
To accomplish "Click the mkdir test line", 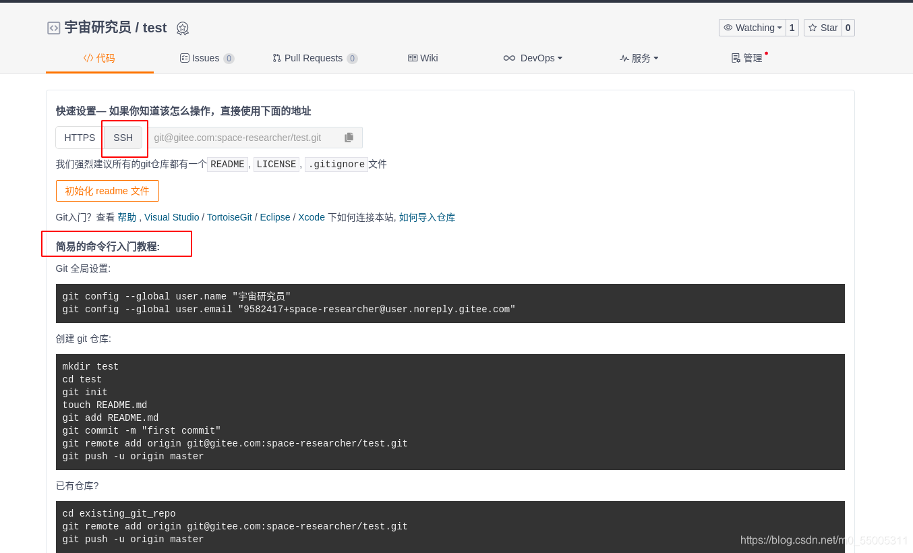I will (x=90, y=367).
